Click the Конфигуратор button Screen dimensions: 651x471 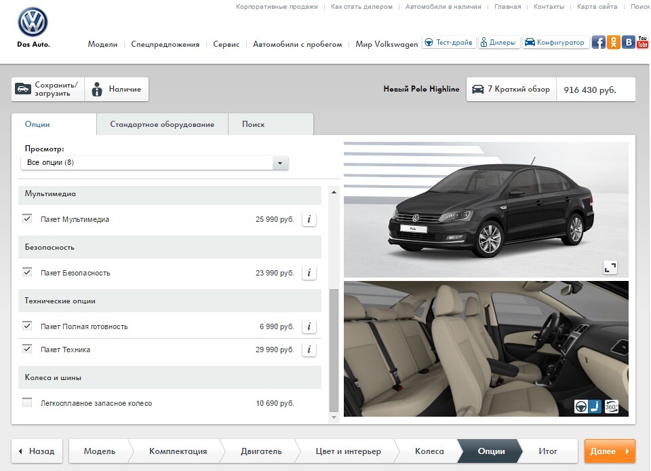[556, 42]
